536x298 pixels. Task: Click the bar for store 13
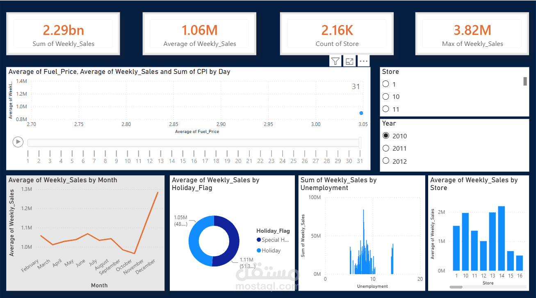pyautogui.click(x=493, y=241)
